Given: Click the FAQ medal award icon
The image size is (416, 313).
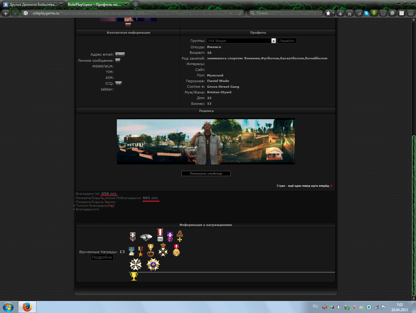Looking at the screenshot, I should pos(160,235).
